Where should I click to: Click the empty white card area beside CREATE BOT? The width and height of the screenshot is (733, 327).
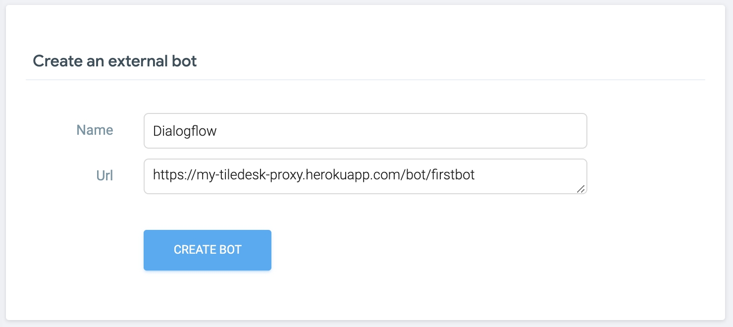(x=446, y=250)
